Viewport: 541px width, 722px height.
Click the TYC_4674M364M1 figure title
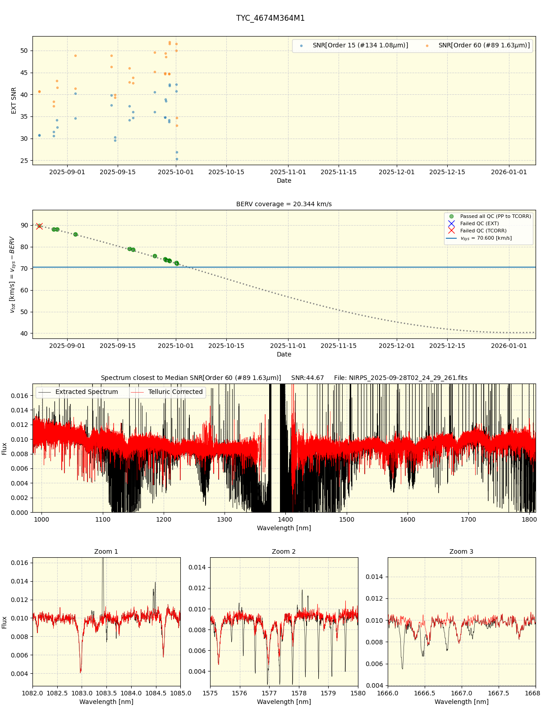(270, 19)
